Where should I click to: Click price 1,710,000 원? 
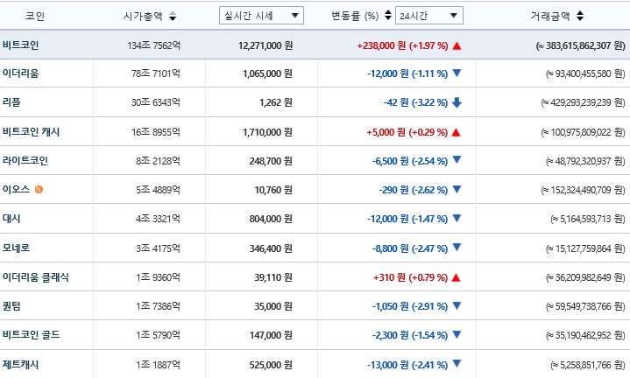click(x=267, y=132)
